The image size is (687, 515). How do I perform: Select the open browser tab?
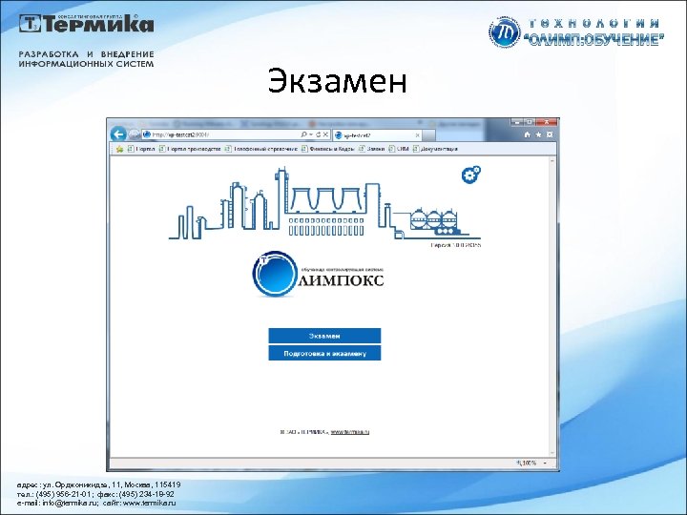click(377, 135)
